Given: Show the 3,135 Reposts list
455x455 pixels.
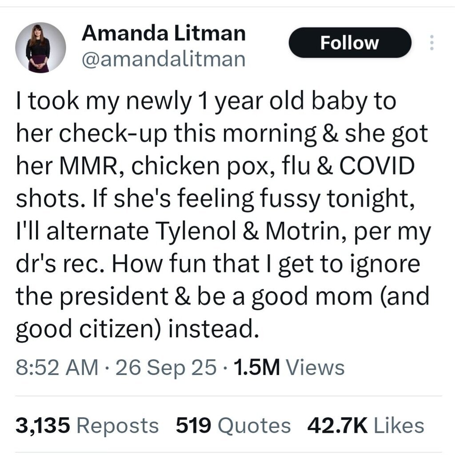Looking at the screenshot, I should pyautogui.click(x=87, y=425).
